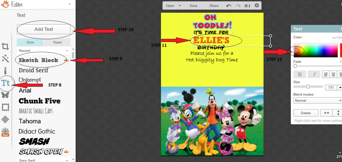Image resolution: width=342 pixels, height=162 pixels.
Task: Choose the Didact Gothic font
Action: tap(37, 131)
